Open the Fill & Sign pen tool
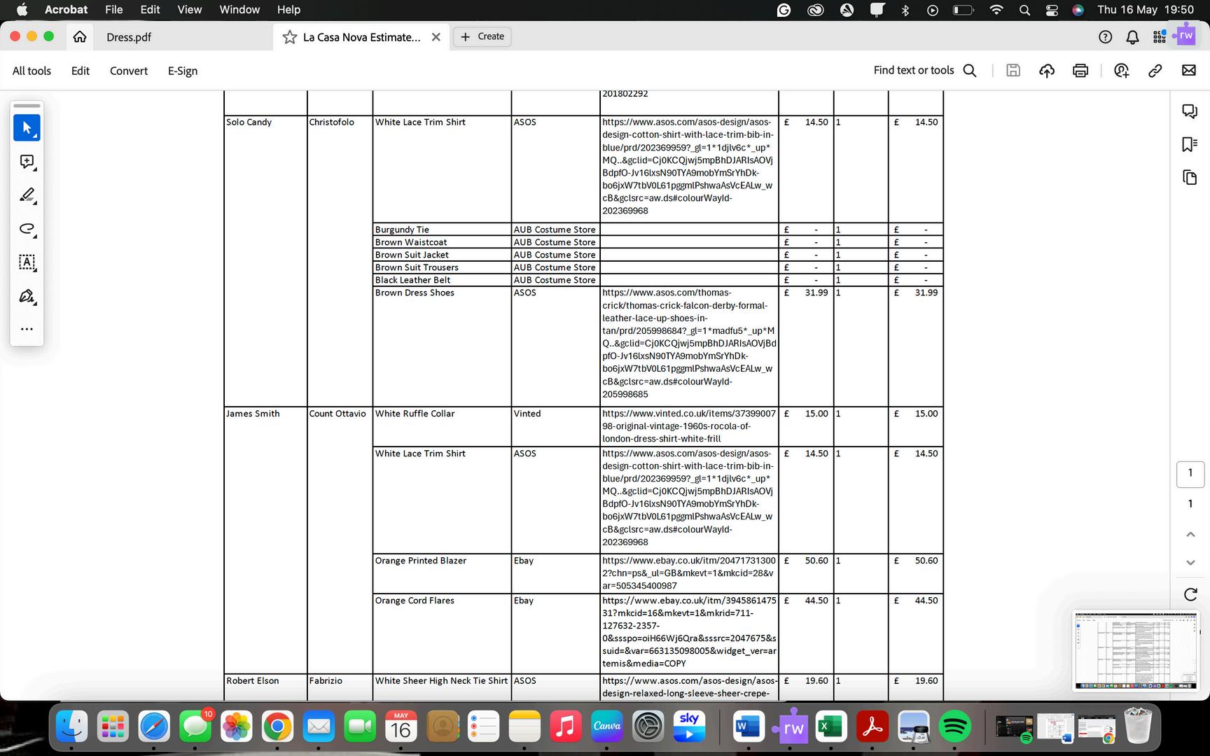The image size is (1210, 756). tap(27, 296)
